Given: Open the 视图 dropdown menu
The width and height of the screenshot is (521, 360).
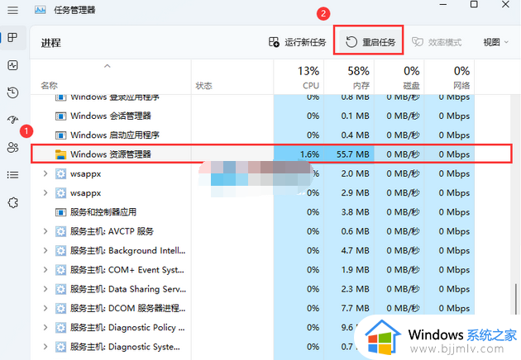Looking at the screenshot, I should 495,42.
